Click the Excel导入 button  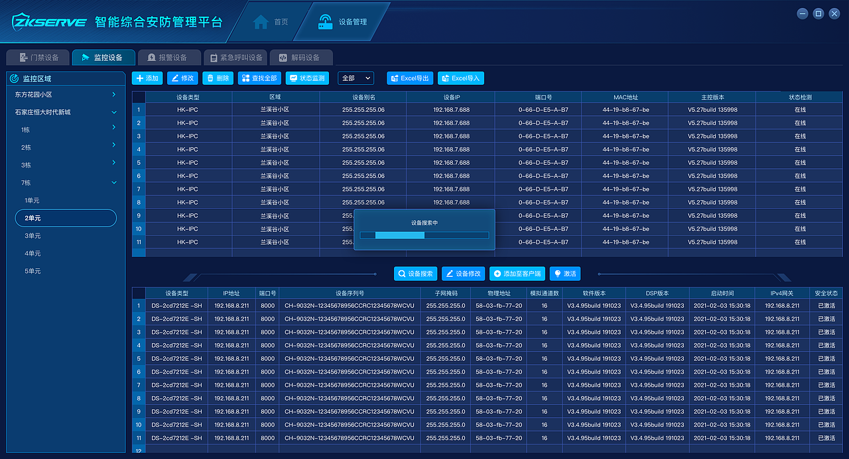tap(460, 78)
